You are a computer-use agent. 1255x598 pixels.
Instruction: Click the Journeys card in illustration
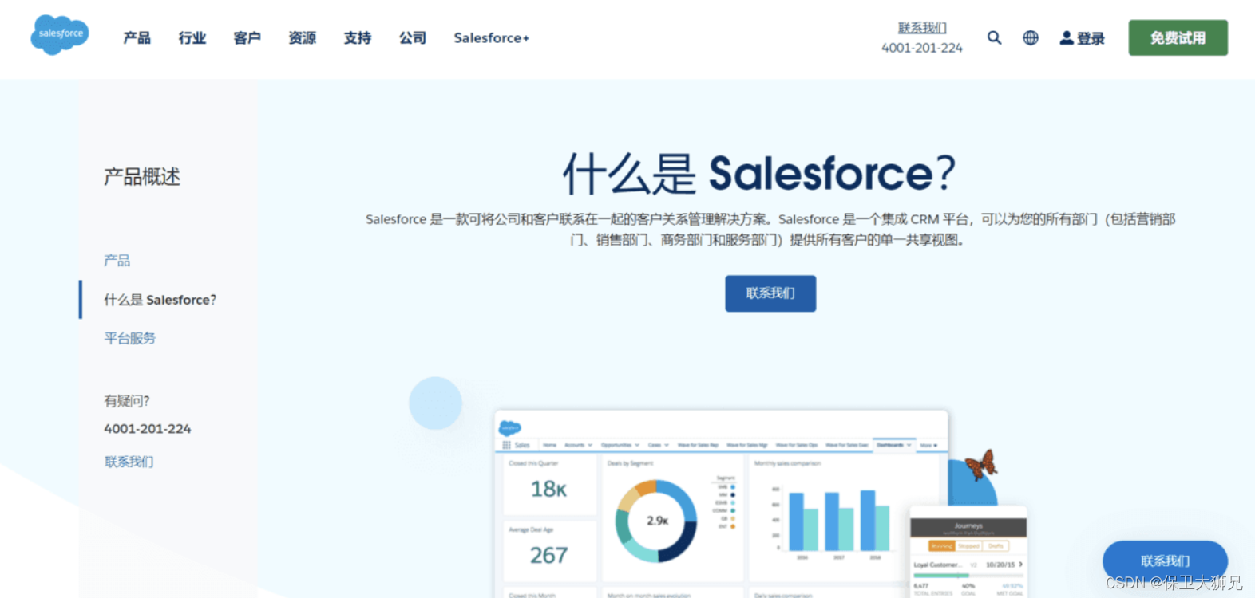pos(968,552)
